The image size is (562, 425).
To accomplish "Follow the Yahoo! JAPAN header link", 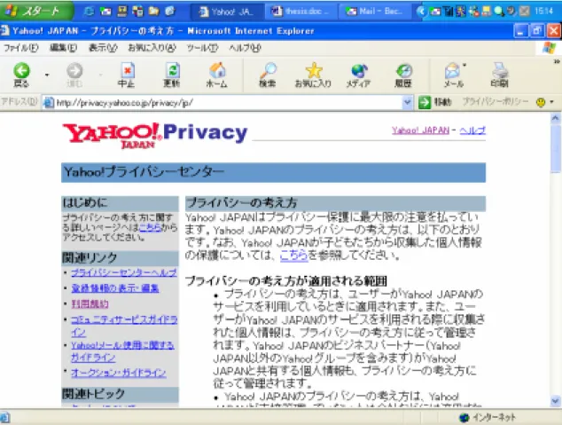I will 420,130.
